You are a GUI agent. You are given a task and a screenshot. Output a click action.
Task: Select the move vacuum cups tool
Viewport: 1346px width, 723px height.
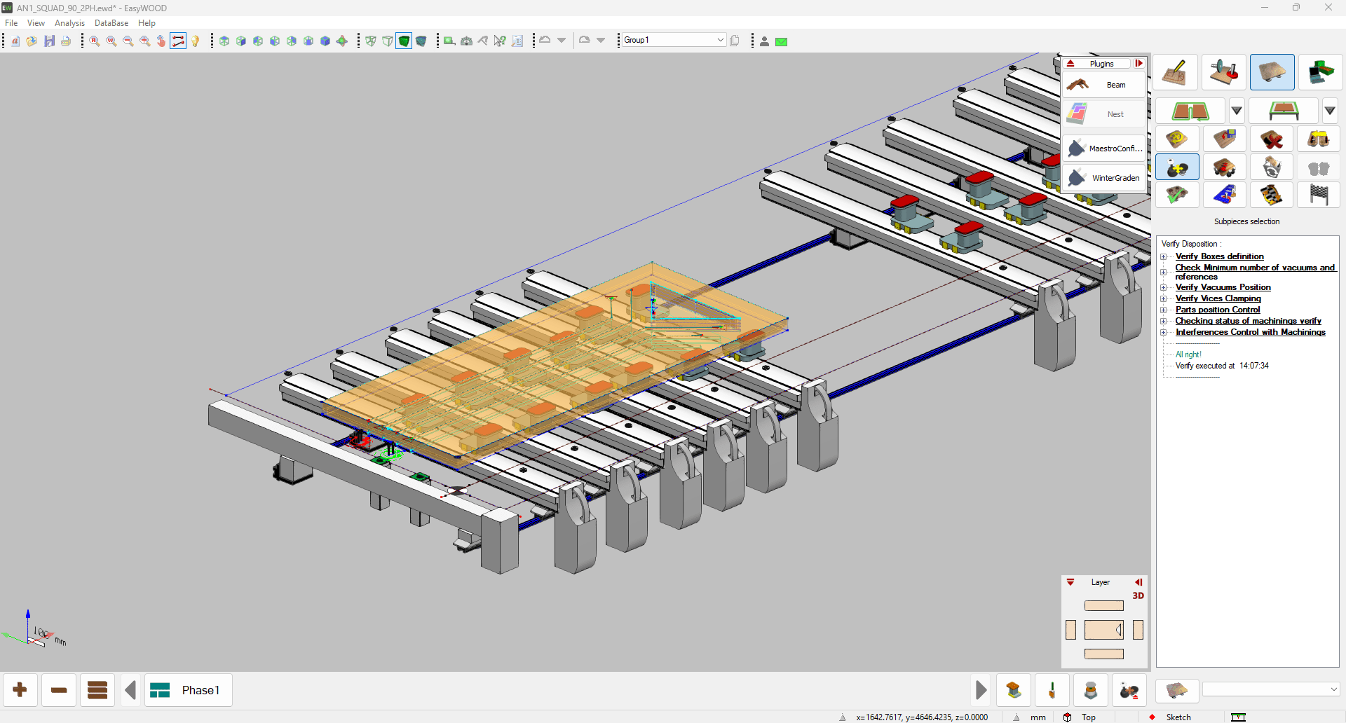[1177, 168]
